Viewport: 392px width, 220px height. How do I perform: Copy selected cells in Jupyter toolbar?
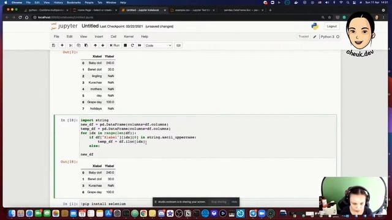(x=78, y=45)
